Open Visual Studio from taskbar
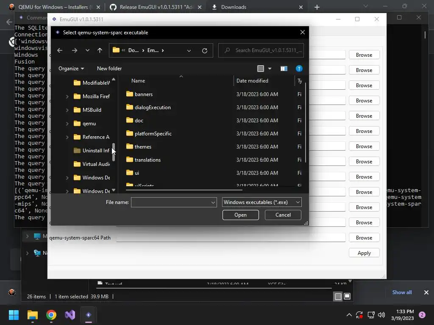The height and width of the screenshot is (325, 434). [70, 315]
